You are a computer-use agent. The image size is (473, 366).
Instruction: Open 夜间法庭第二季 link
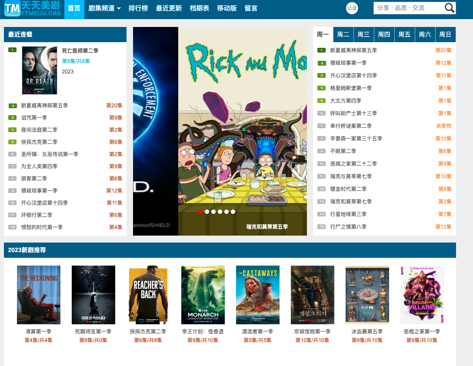click(39, 130)
